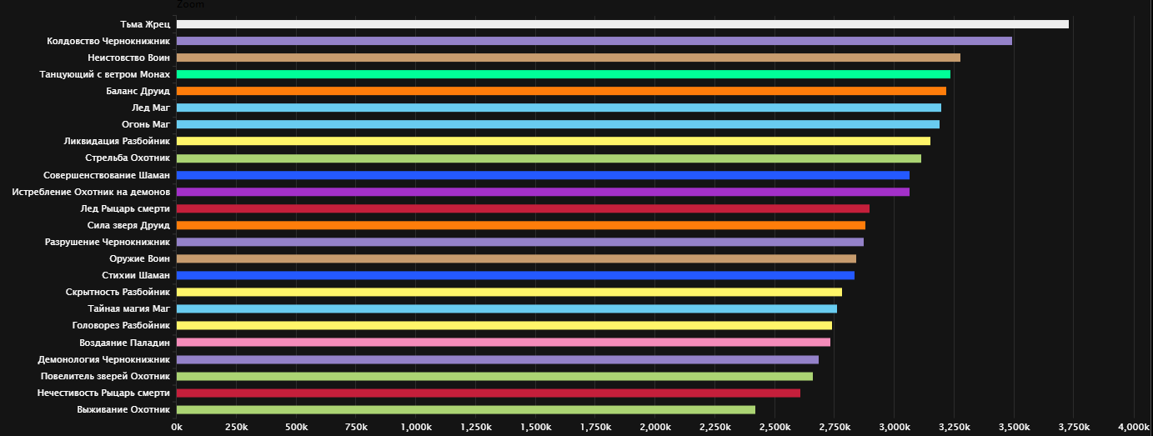The width and height of the screenshot is (1153, 436).
Task: Select the blue Стихии Шаман bar
Action: [x=515, y=275]
